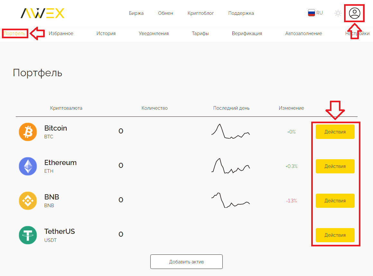Screen dimensions: 373x276
Task: Switch to the История tab
Action: coord(106,33)
